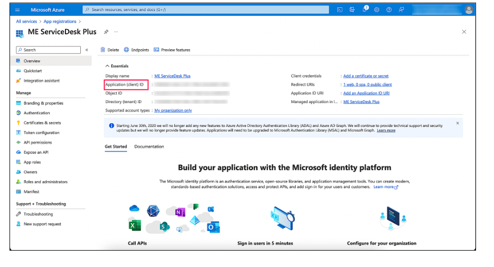Click Add a certificate or secret link
This screenshot has height=267, width=494.
coord(366,76)
